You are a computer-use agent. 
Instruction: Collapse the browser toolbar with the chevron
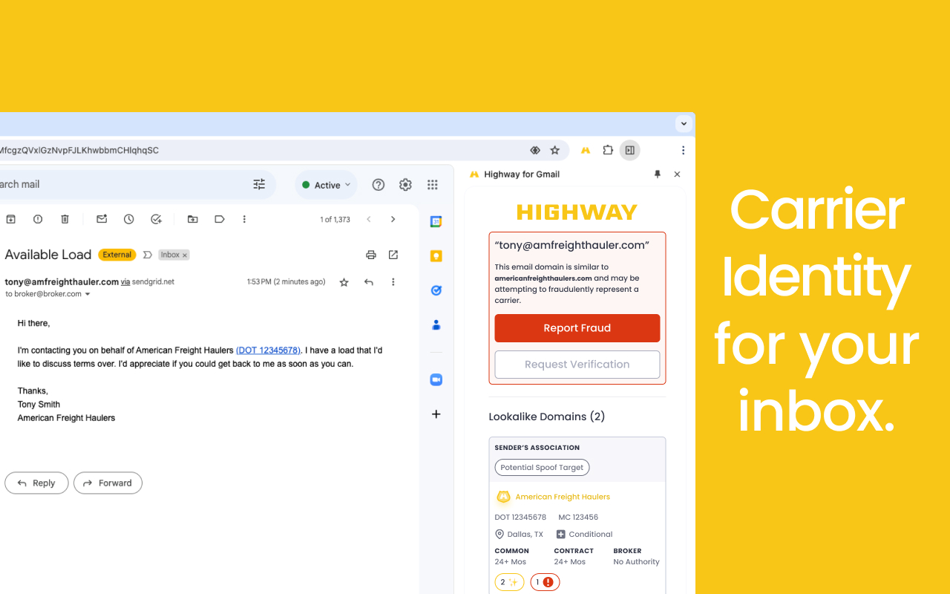tap(683, 123)
